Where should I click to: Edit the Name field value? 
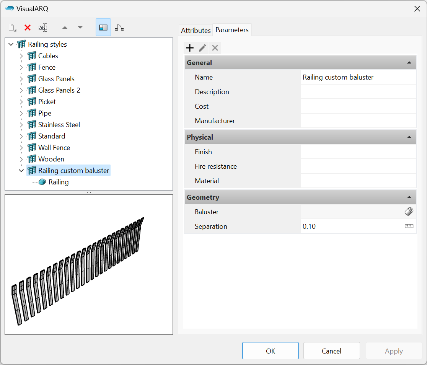click(358, 77)
